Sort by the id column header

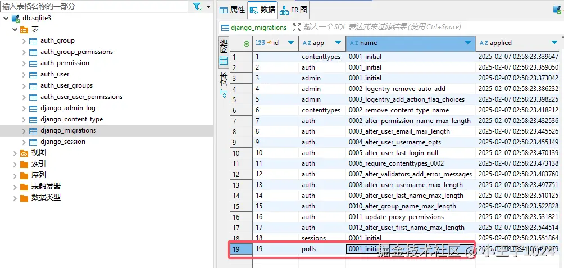coord(275,43)
